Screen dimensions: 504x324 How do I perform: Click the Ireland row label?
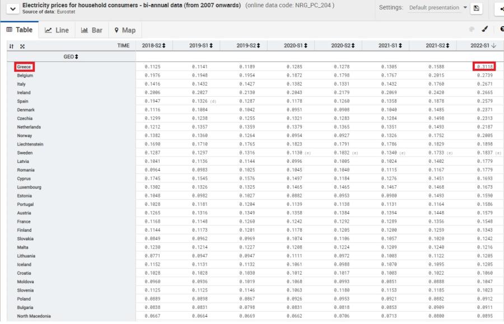24,92
